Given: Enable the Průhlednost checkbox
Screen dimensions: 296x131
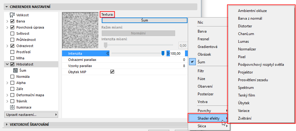Looking at the screenshot, I should [x=12, y=40].
